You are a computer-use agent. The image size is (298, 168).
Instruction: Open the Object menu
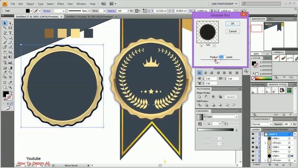click(x=30, y=4)
